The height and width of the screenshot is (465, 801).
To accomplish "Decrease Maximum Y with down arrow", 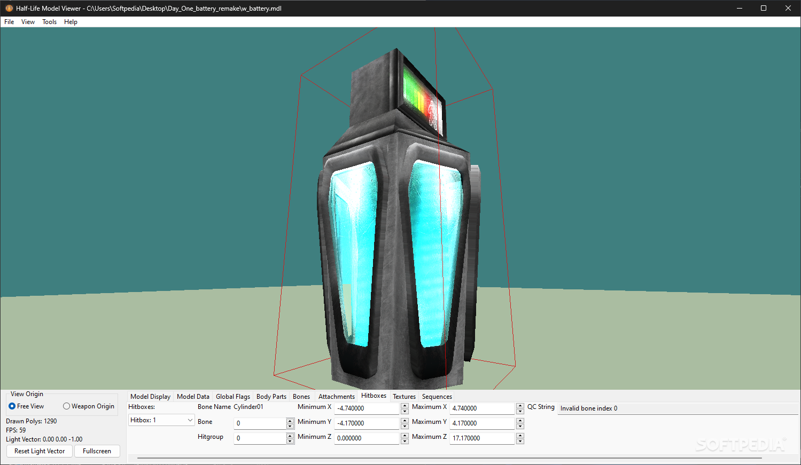I will point(520,426).
